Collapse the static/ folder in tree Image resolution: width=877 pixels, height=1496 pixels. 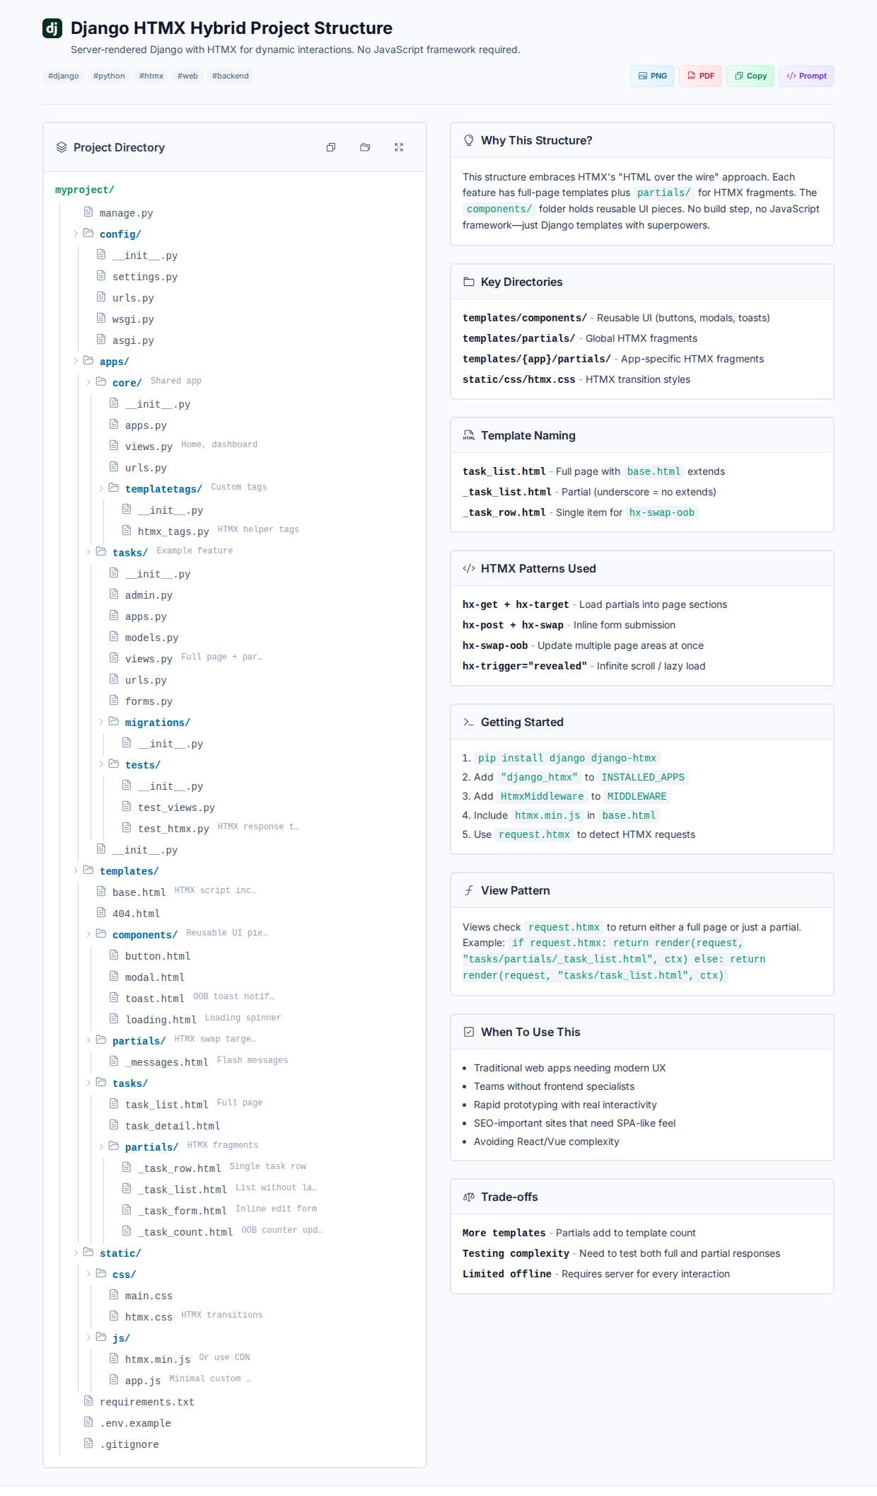coord(76,1253)
